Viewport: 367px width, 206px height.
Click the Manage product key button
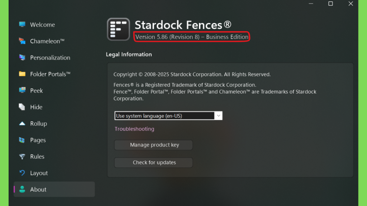coord(153,145)
